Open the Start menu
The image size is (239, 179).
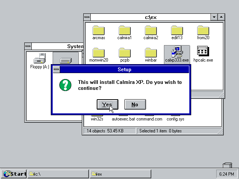click(x=14, y=174)
